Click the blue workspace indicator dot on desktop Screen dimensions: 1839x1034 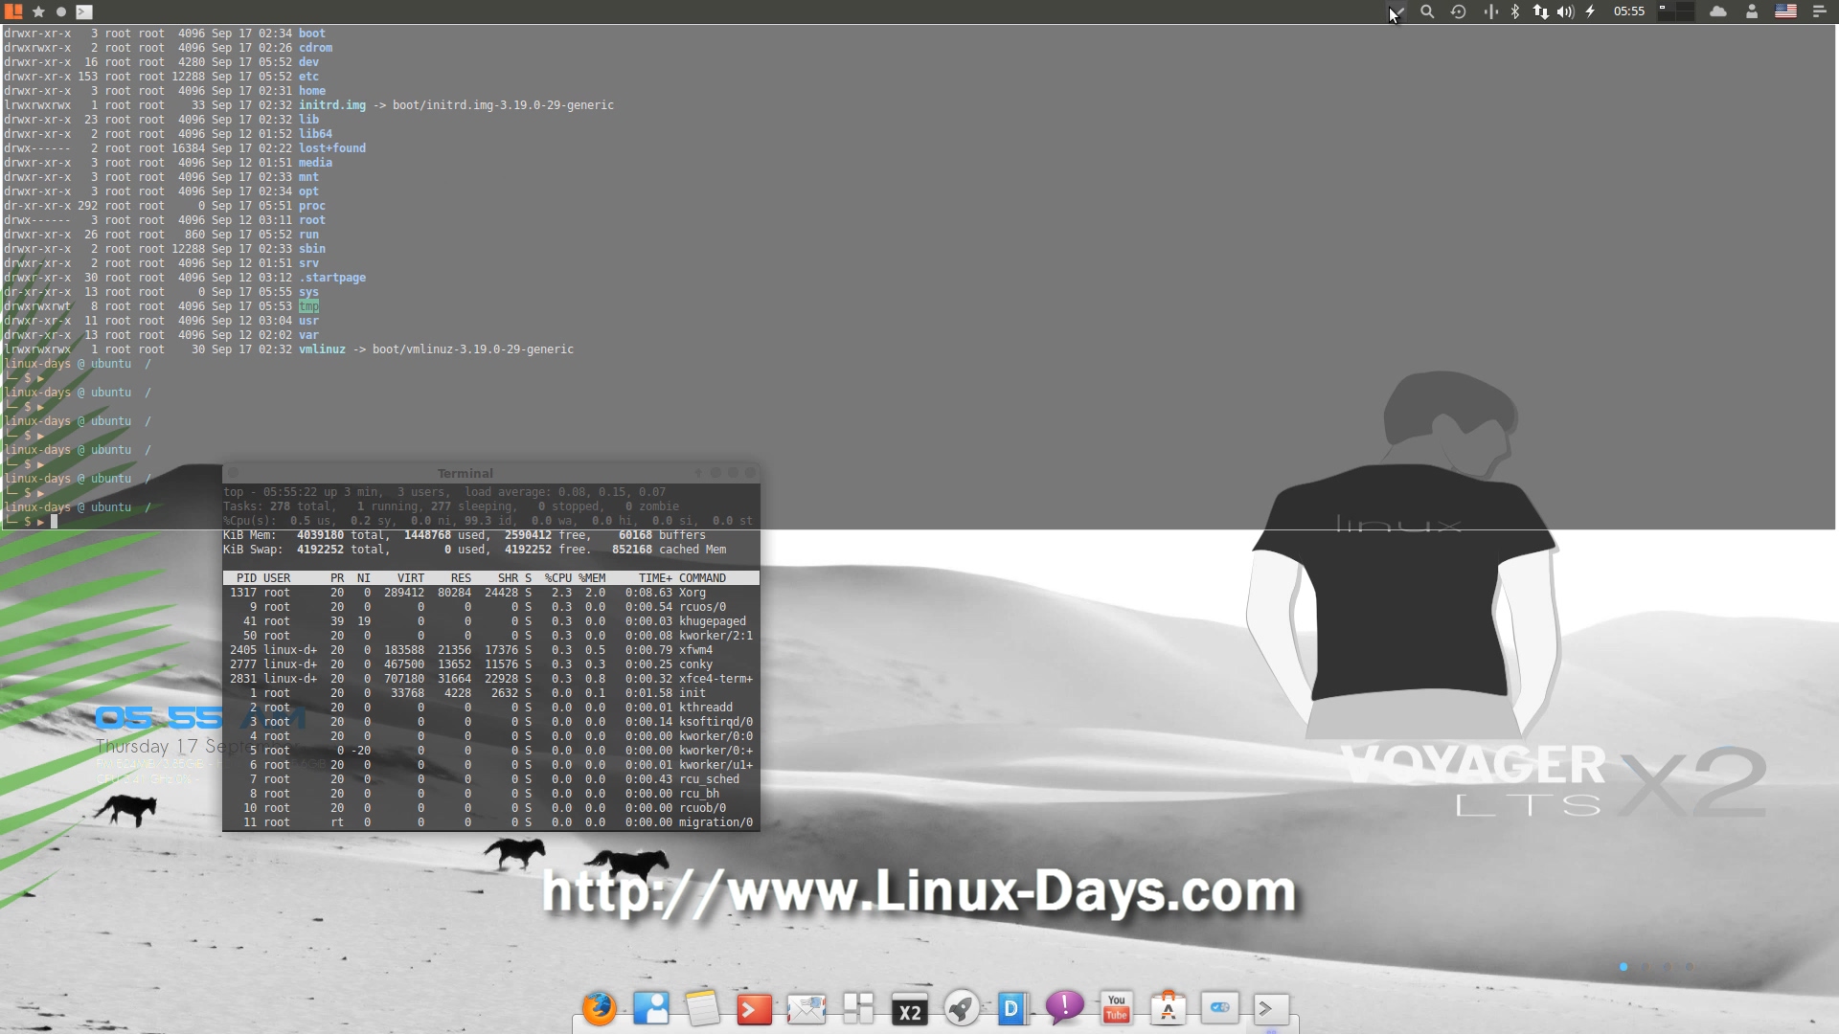coord(1623,967)
